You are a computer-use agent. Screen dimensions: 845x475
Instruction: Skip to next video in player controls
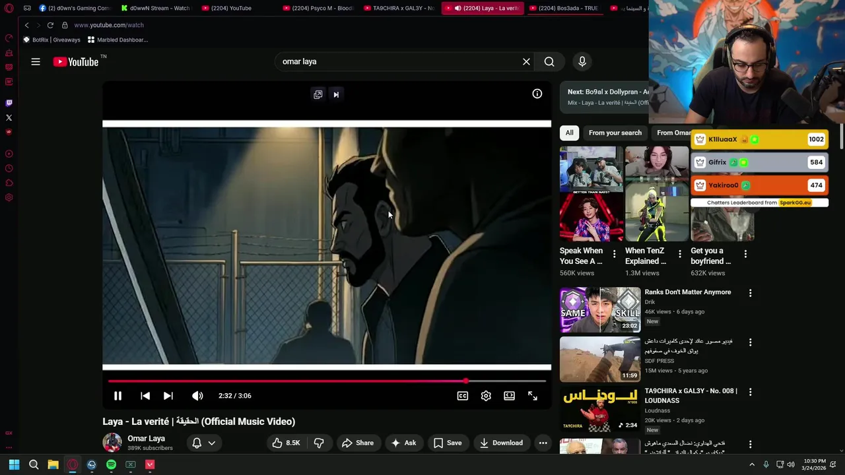168,396
